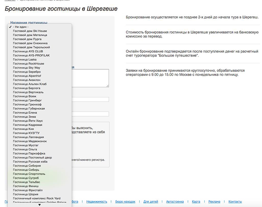
Task: Select Гостиница Финиш option
Action: [39, 186]
